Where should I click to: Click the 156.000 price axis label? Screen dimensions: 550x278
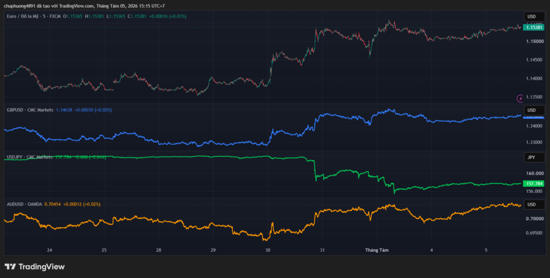pyautogui.click(x=533, y=191)
